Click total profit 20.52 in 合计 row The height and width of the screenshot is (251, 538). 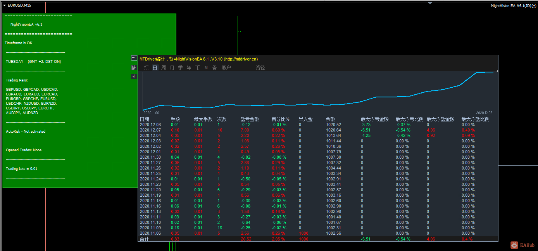point(246,239)
